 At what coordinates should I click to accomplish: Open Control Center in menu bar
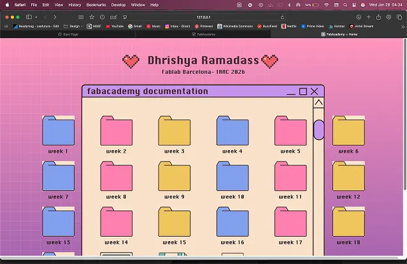354,5
